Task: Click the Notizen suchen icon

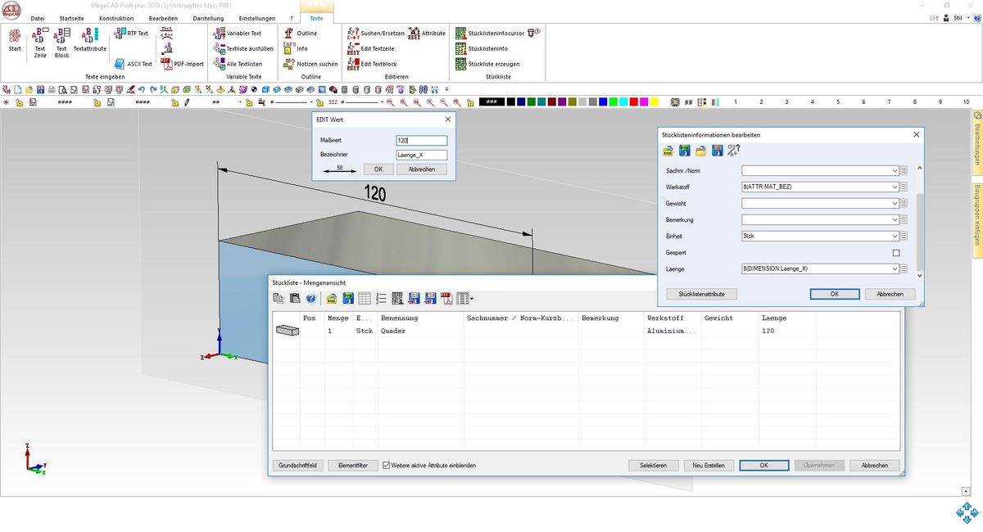Action: pyautogui.click(x=289, y=64)
